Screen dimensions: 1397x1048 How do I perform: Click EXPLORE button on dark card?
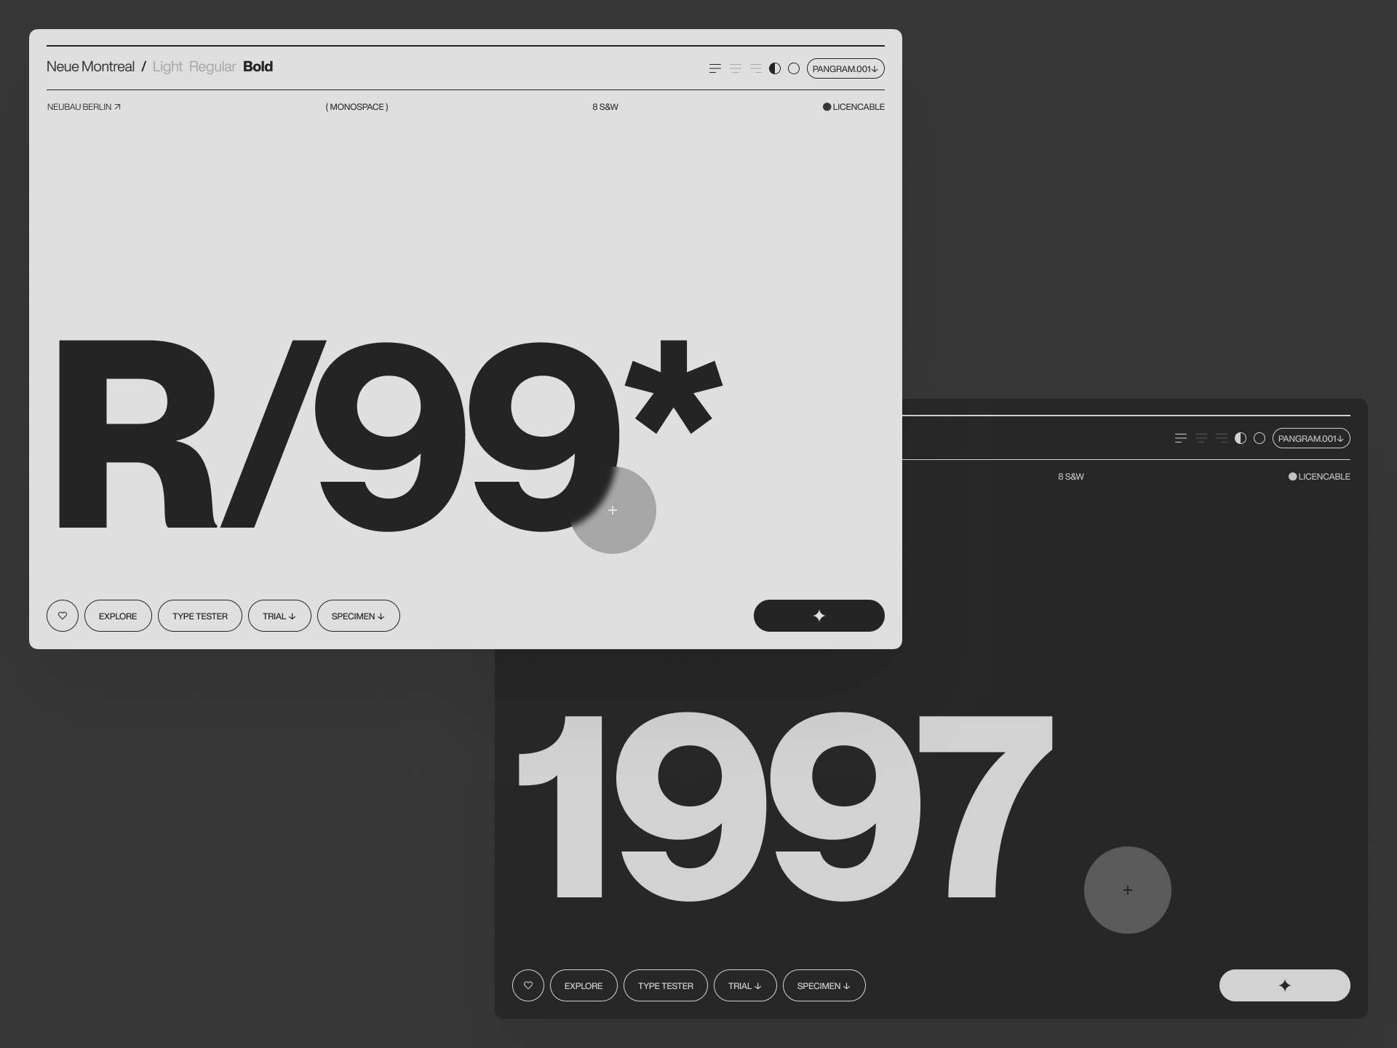click(x=582, y=985)
